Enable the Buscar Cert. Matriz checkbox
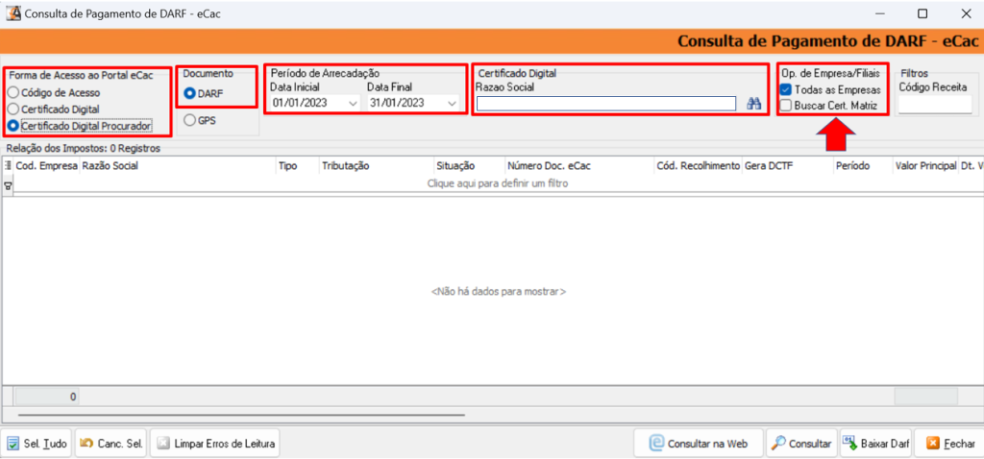This screenshot has height=459, width=984. tap(785, 106)
